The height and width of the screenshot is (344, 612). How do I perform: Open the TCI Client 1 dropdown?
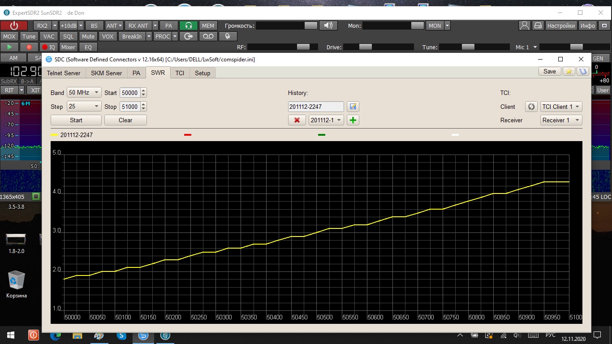coord(561,107)
